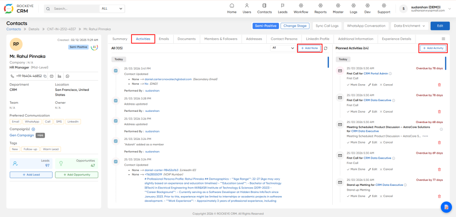456x217 pixels.
Task: Open the sudarshan (DEMO) user menu
Action: point(425,9)
